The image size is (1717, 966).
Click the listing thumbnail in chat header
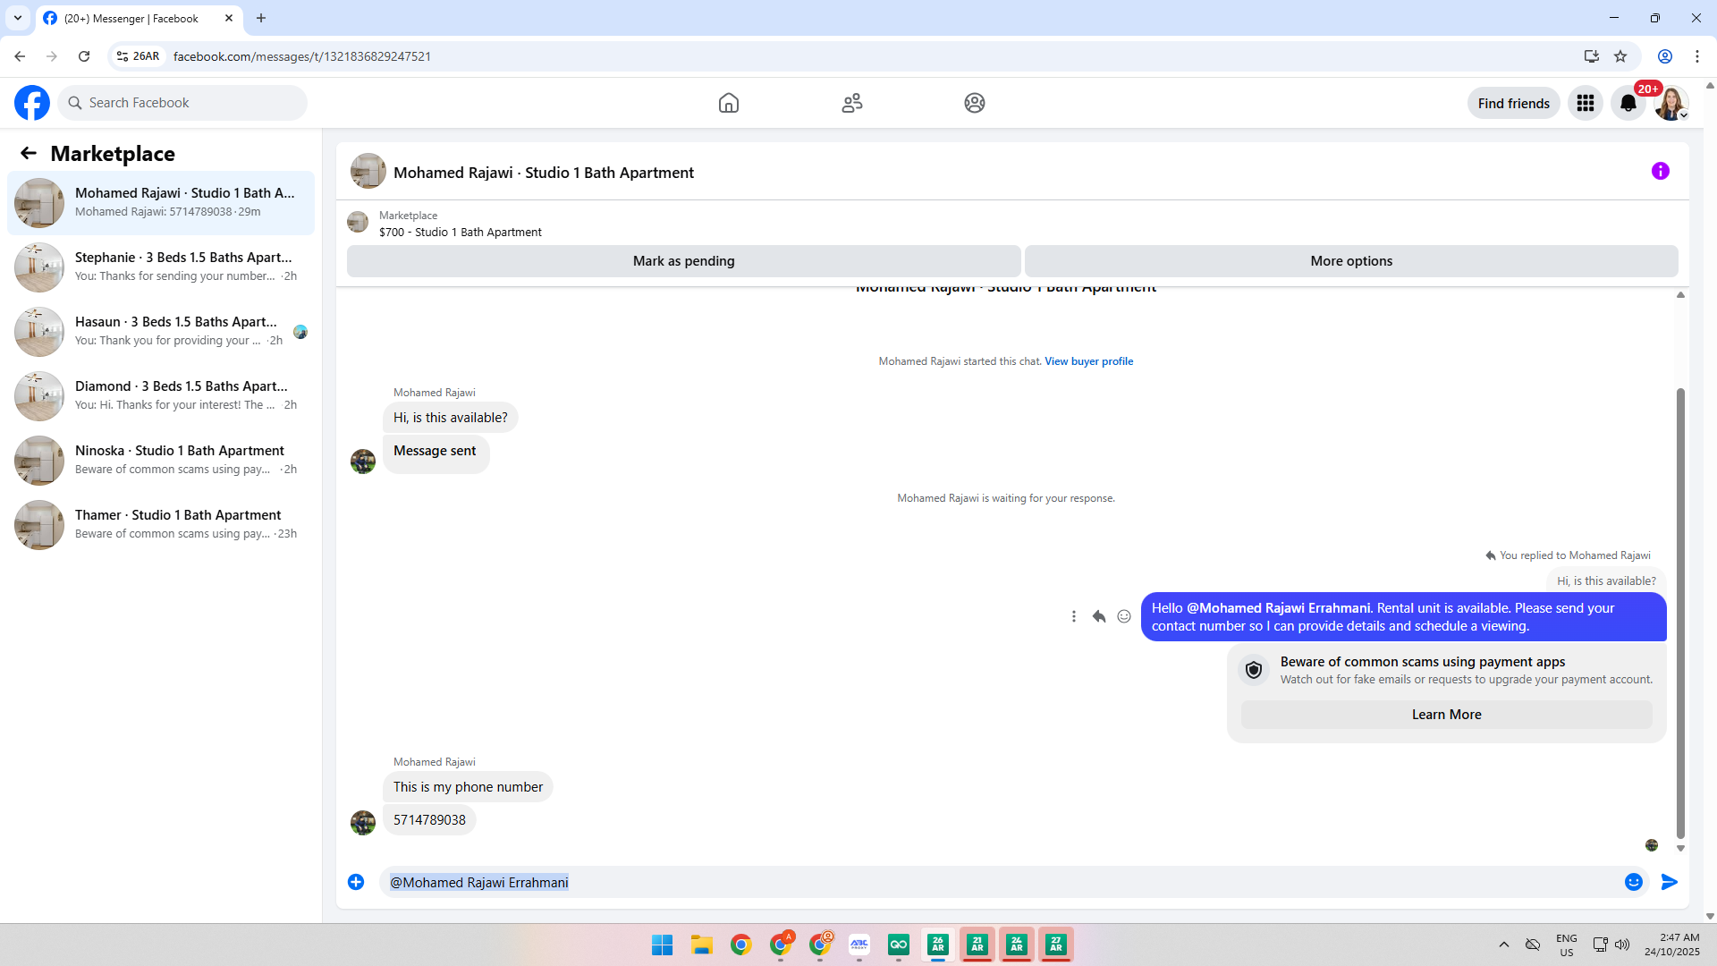[368, 172]
